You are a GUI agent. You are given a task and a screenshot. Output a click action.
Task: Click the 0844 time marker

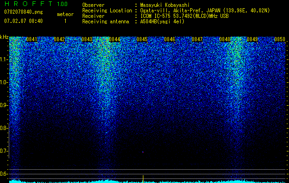(114, 39)
